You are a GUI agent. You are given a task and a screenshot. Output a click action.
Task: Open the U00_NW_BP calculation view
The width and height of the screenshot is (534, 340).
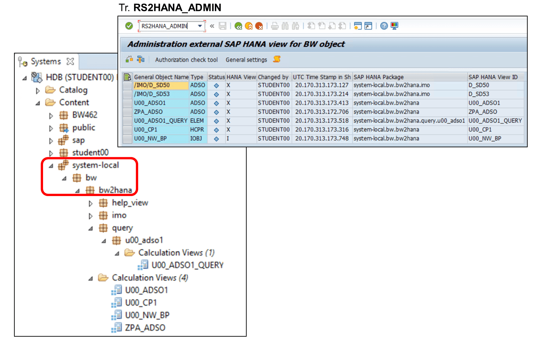click(141, 315)
